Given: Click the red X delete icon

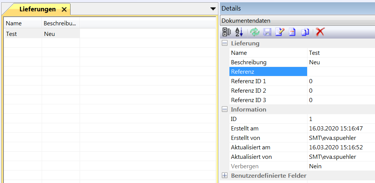Looking at the screenshot, I should (320, 32).
